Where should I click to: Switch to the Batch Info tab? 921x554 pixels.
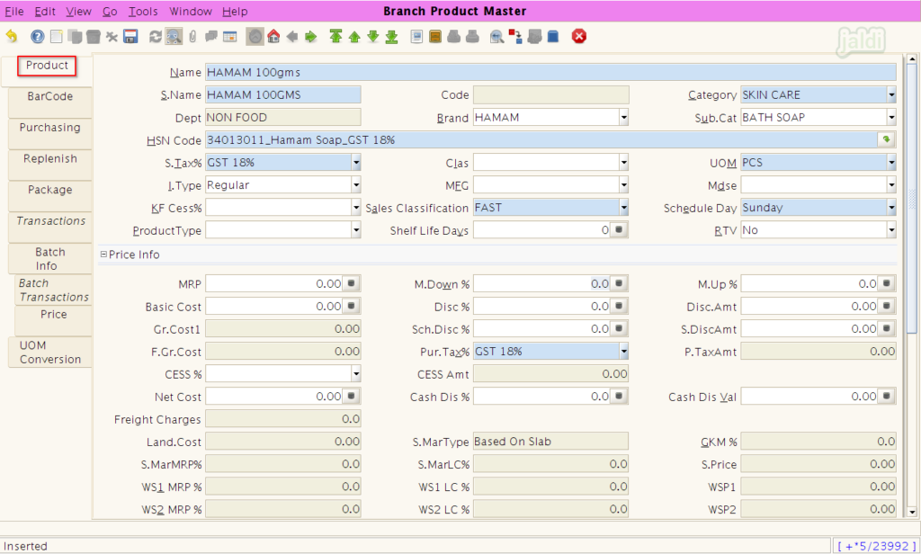[50, 259]
